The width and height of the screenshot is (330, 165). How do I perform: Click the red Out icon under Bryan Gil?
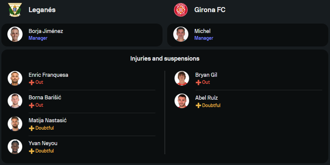198,82
